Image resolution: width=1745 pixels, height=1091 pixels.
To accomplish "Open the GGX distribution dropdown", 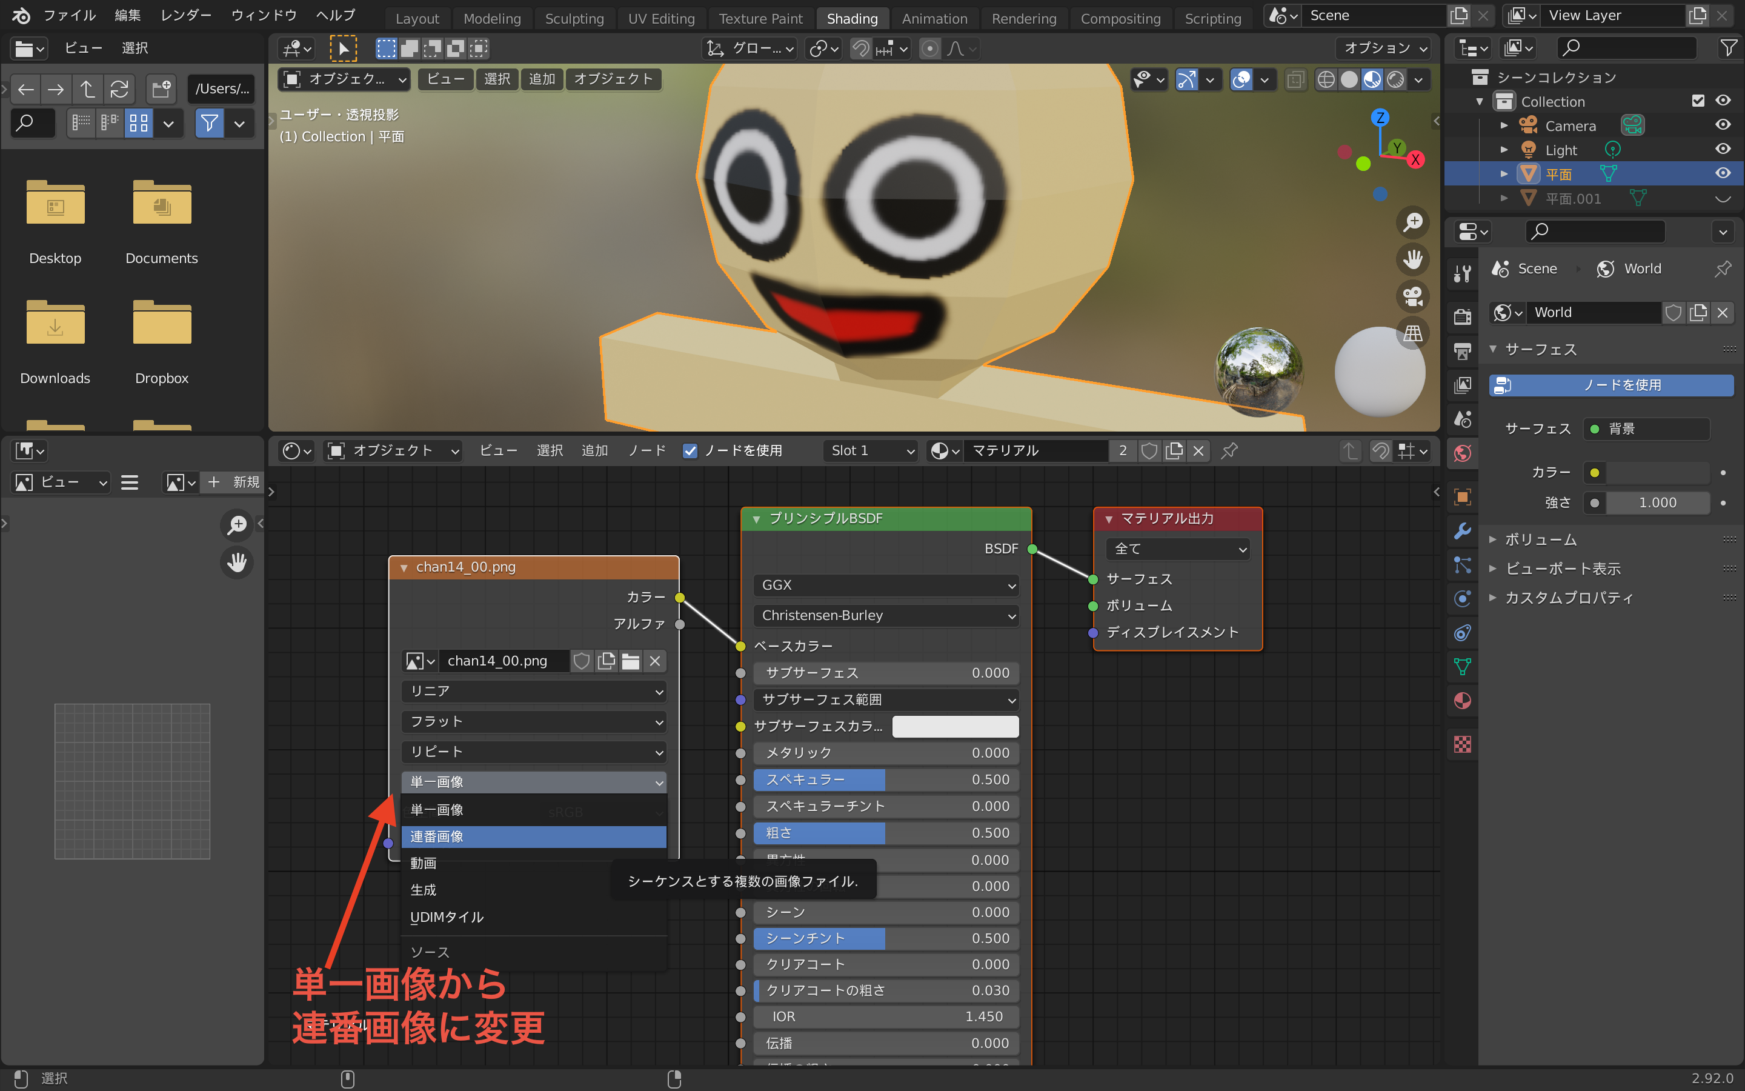I will 886,585.
